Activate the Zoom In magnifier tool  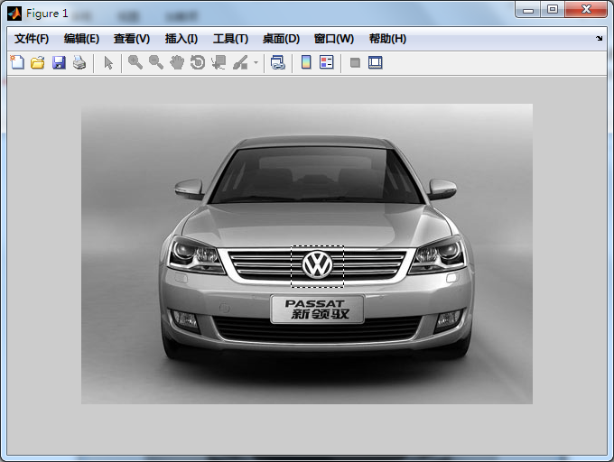[135, 62]
